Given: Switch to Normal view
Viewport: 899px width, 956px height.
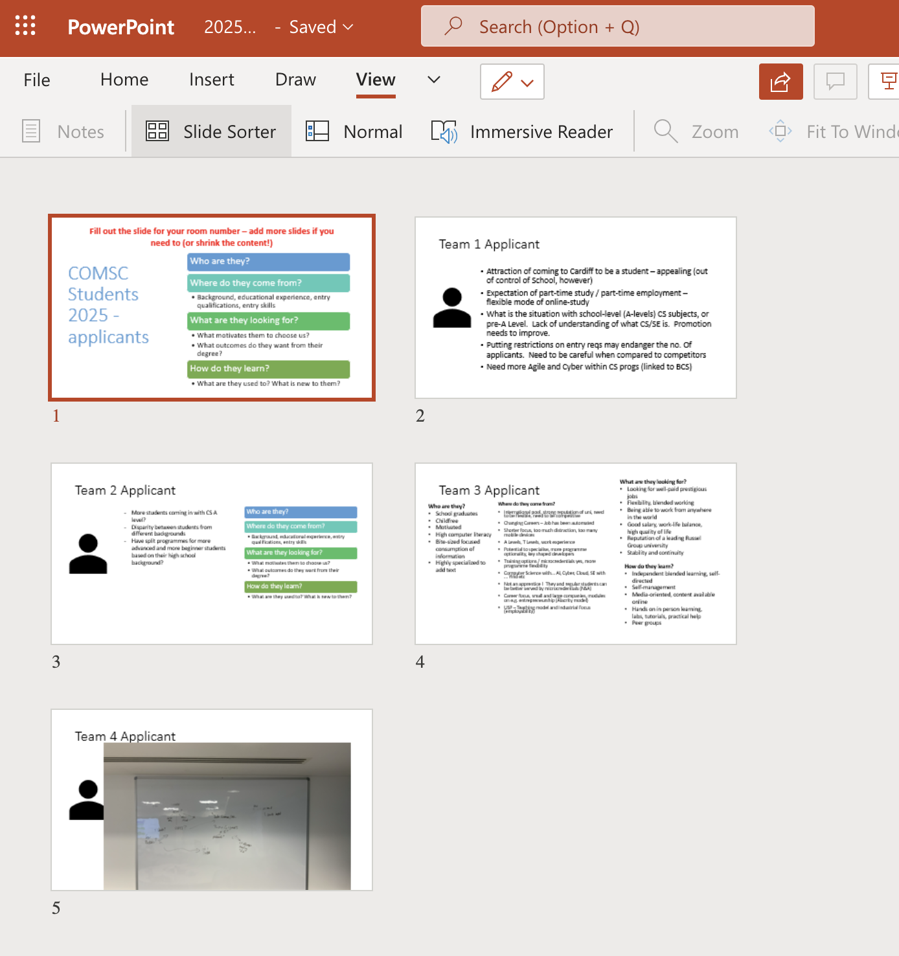Looking at the screenshot, I should click(x=354, y=131).
